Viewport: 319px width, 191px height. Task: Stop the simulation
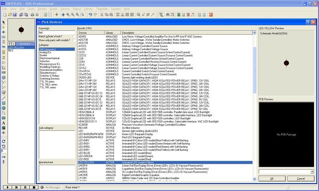[34, 187]
